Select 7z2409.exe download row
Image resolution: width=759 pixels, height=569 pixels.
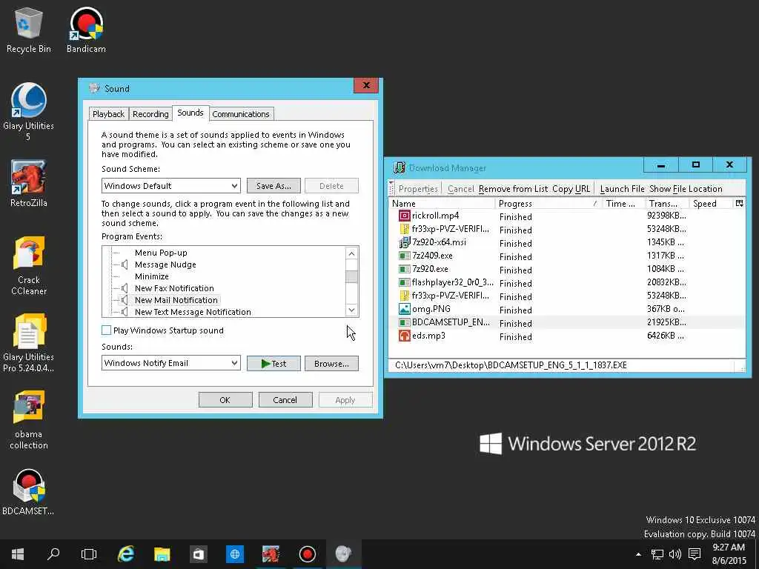566,256
